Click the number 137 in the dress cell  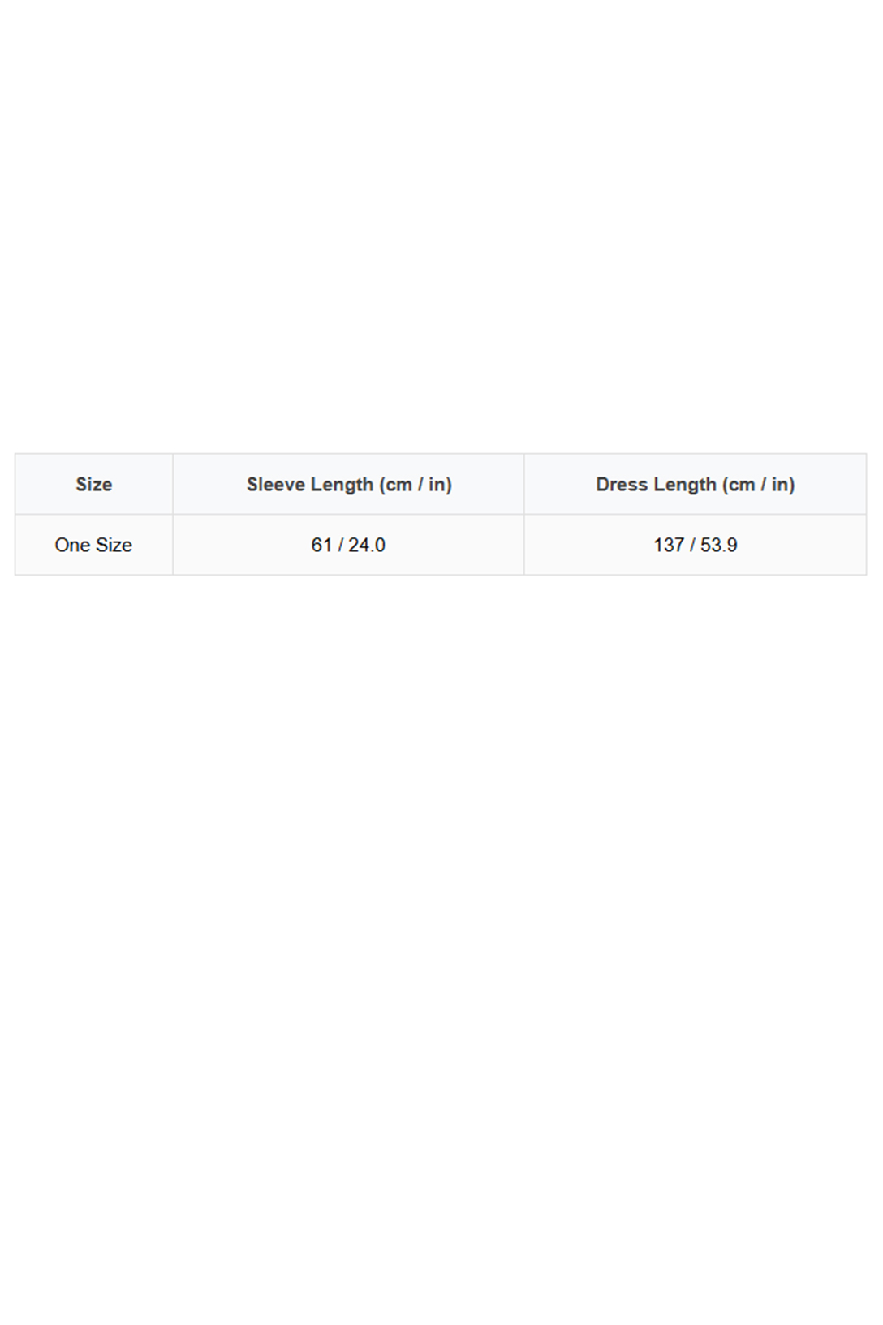click(x=669, y=545)
